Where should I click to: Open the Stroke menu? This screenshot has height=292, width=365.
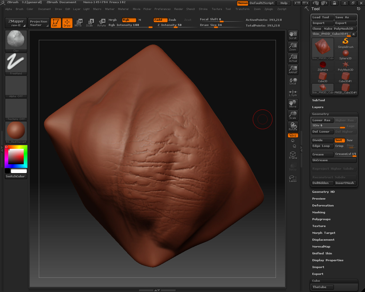[x=203, y=9]
